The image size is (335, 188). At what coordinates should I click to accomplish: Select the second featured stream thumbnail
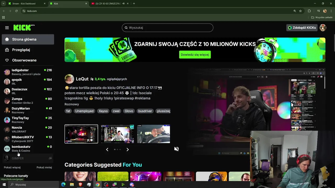coord(118,134)
